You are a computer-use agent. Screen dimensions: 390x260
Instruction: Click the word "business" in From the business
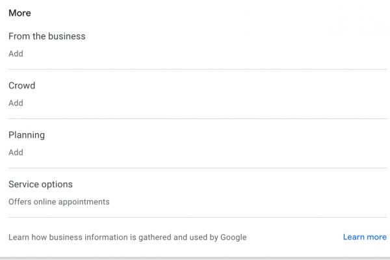[x=66, y=36]
